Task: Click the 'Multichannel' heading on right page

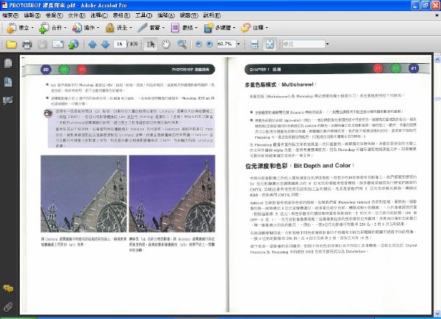Action: click(x=298, y=84)
